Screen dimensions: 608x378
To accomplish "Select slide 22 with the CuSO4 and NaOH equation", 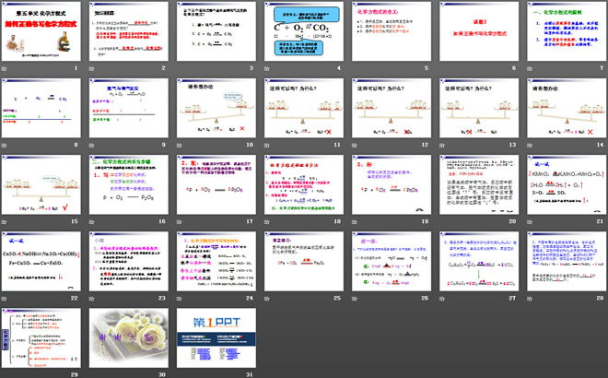I will (x=41, y=262).
